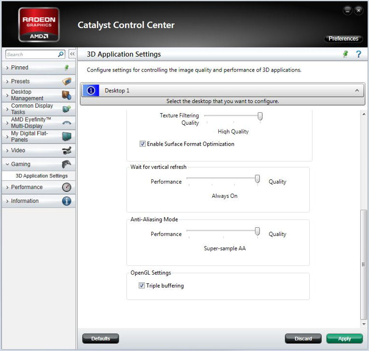Click the Gaming controller icon
The height and width of the screenshot is (351, 369).
coord(66,164)
